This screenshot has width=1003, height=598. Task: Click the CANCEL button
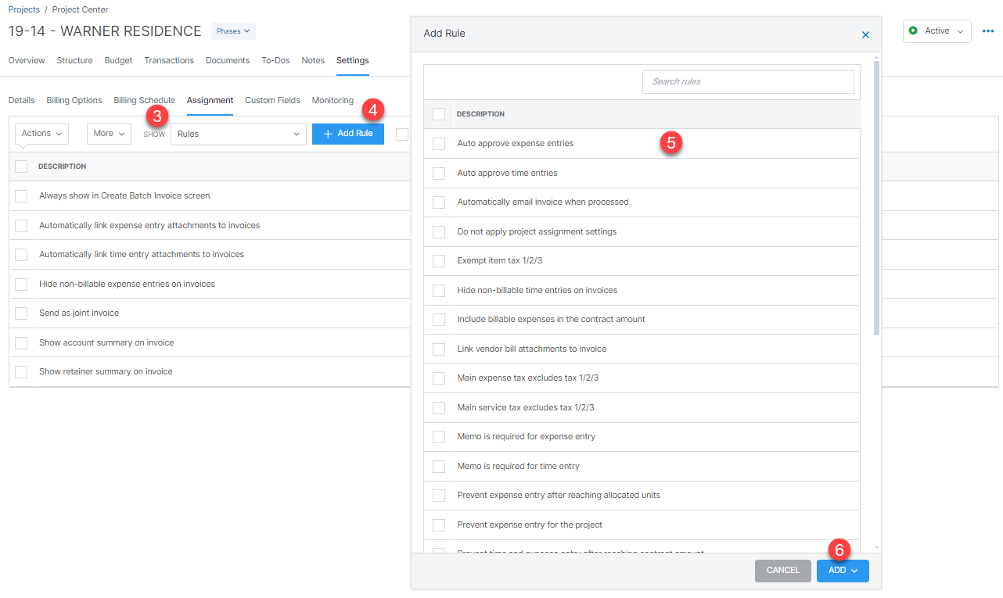[782, 571]
